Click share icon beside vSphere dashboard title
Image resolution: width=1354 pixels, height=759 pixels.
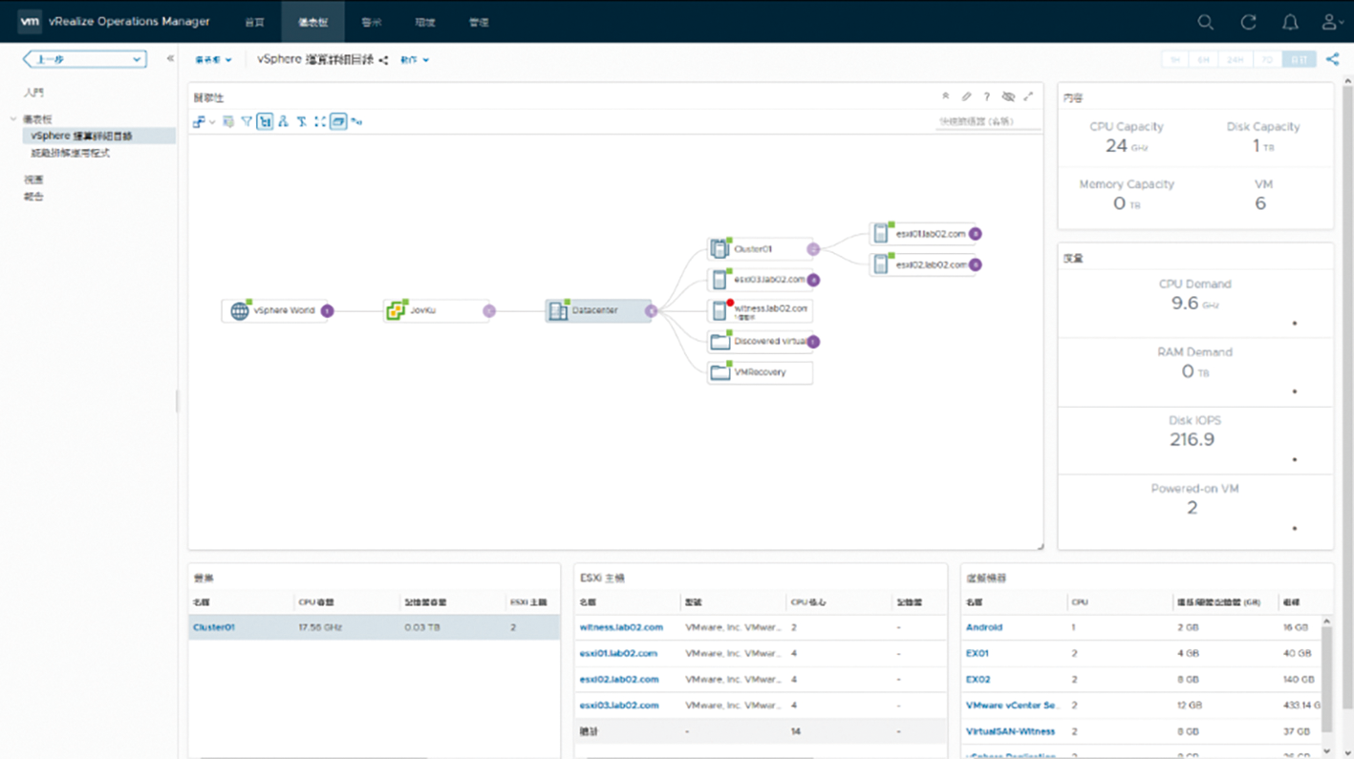pyautogui.click(x=383, y=60)
